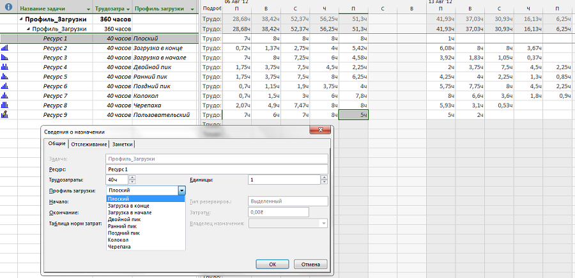Switch to the Заметки tab

coord(123,144)
